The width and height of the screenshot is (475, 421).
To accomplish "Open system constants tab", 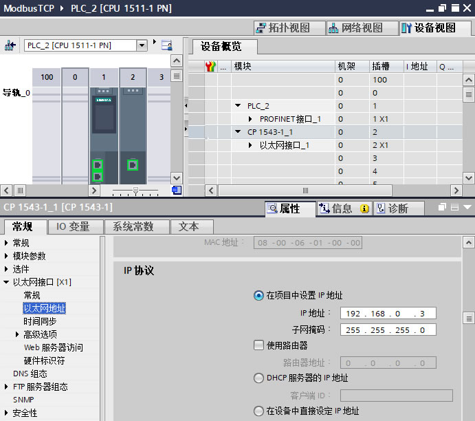I will click(136, 226).
